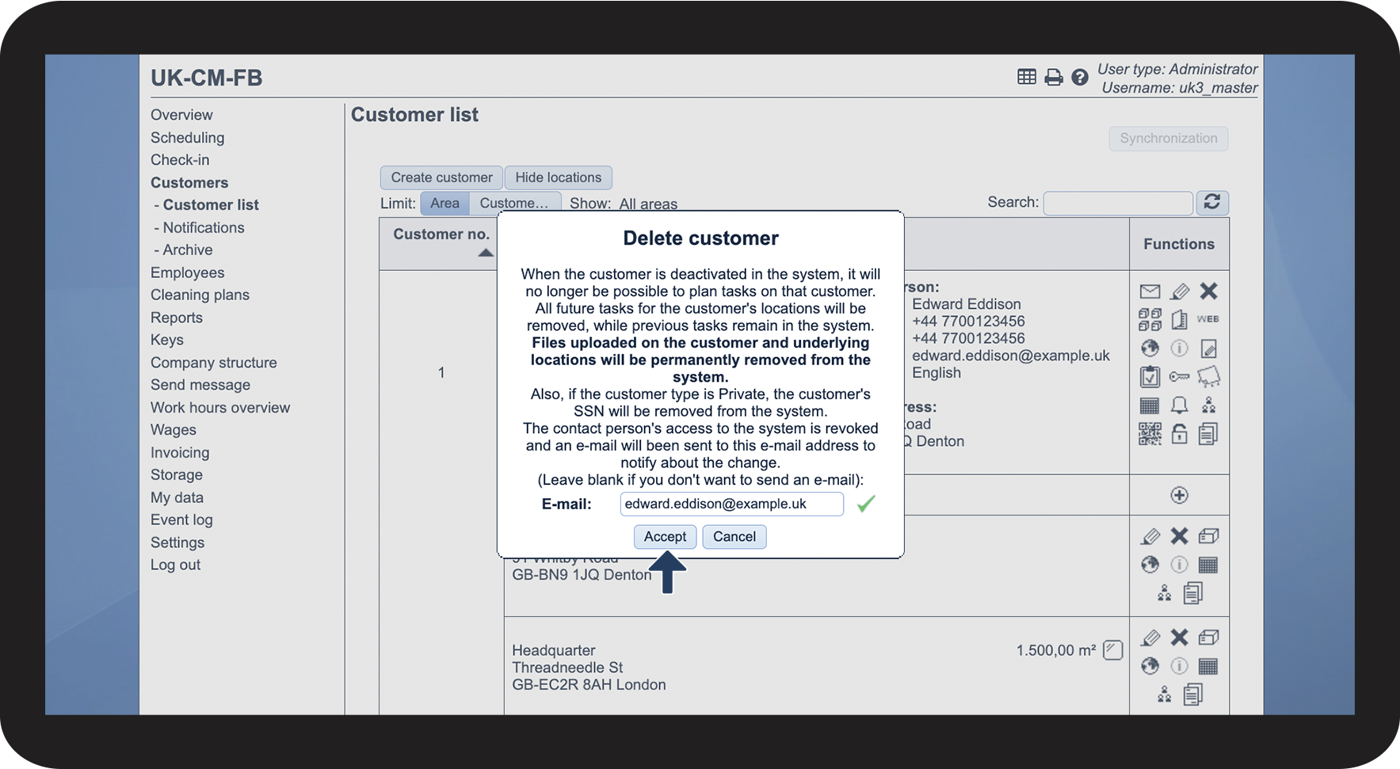1400x769 pixels.
Task: Click the padlock icon in Functions column
Action: 1179,434
